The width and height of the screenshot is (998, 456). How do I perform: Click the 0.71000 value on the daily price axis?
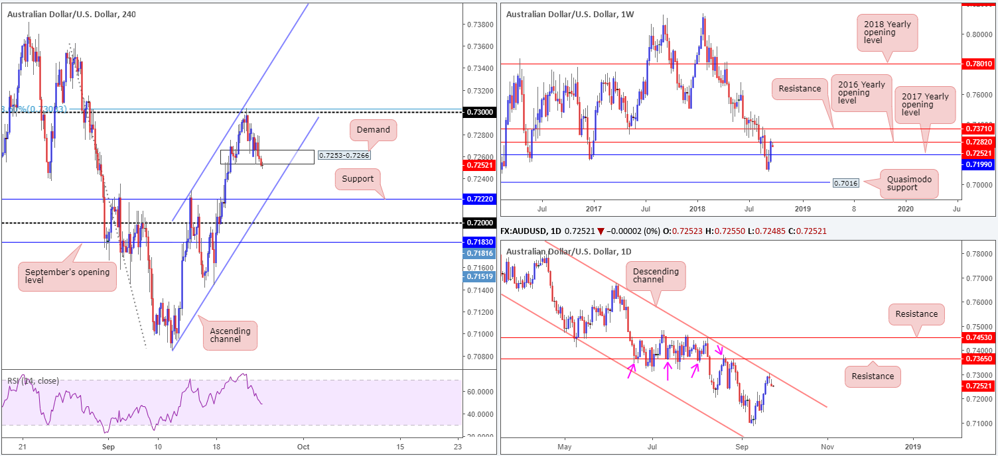[x=979, y=423]
